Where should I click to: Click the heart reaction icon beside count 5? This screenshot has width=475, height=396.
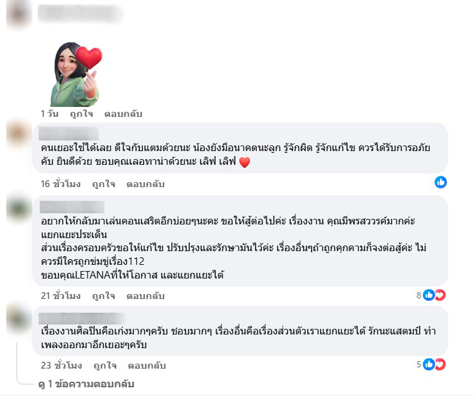[x=441, y=364]
